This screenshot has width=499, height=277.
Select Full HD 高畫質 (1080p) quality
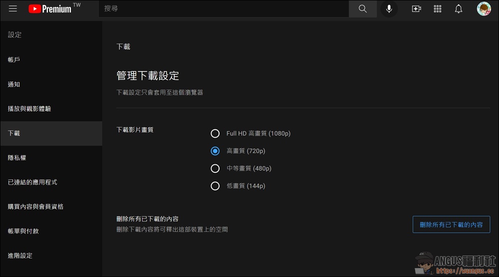coord(215,134)
